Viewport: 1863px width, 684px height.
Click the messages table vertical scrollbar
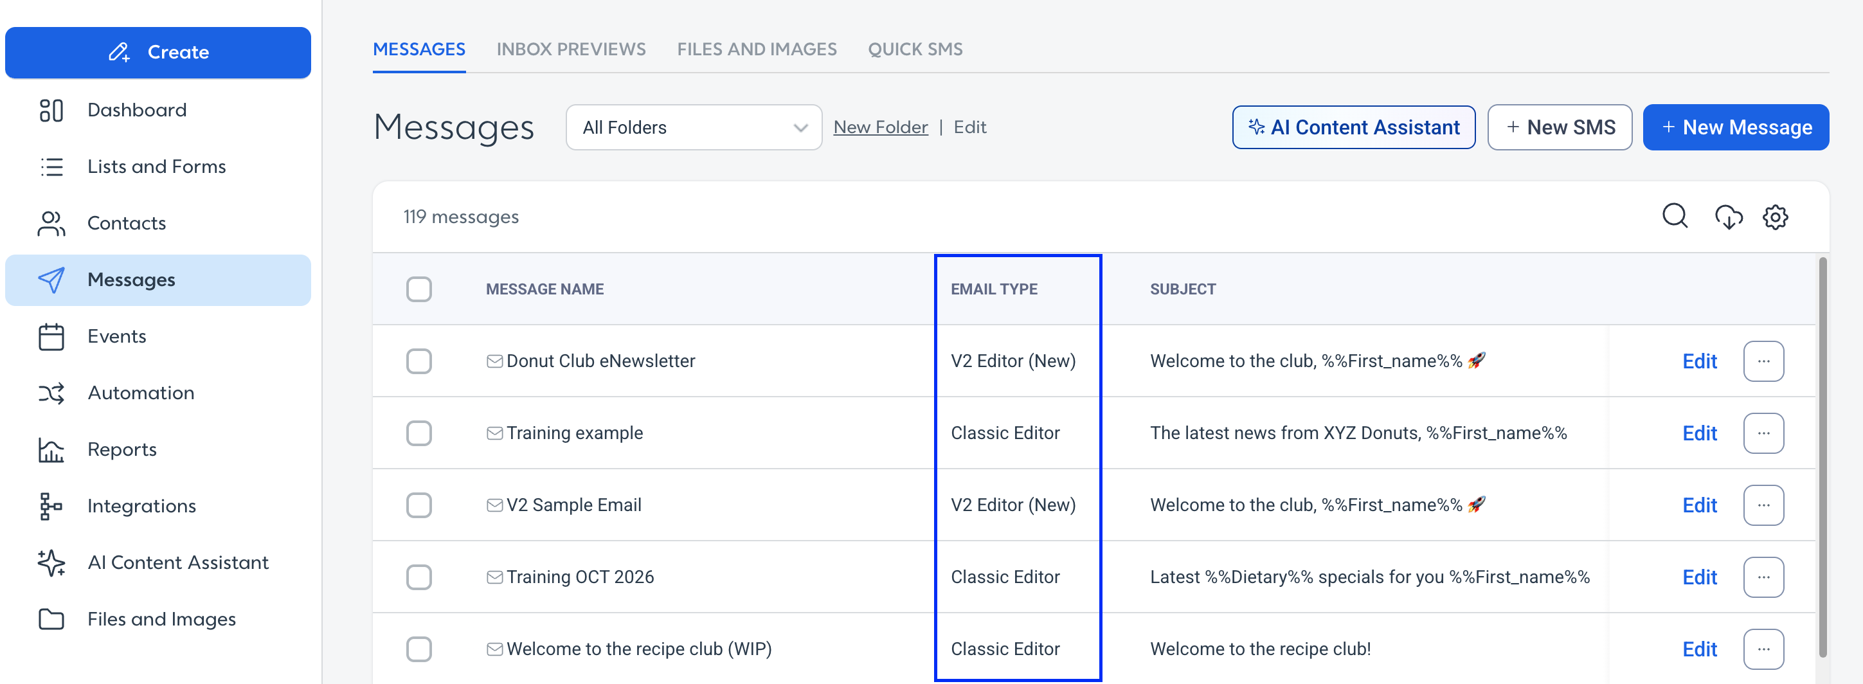[1823, 457]
